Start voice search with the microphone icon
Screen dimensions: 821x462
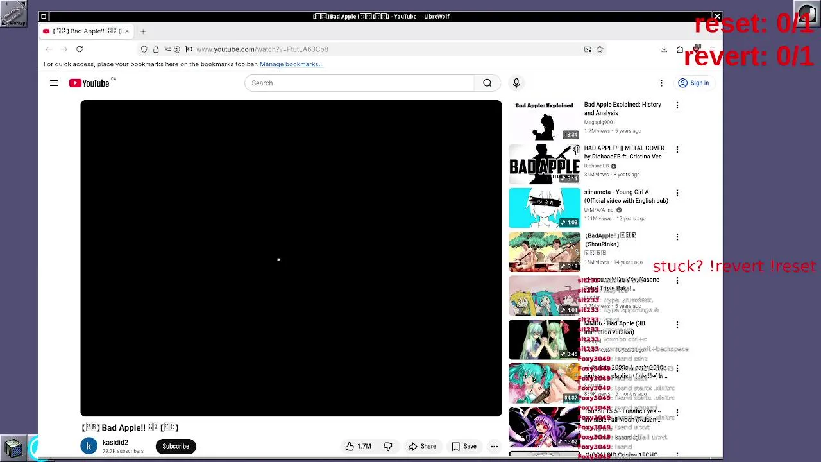coord(516,83)
